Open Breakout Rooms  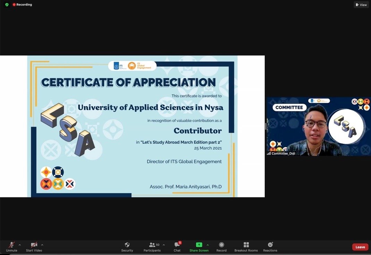(246, 247)
